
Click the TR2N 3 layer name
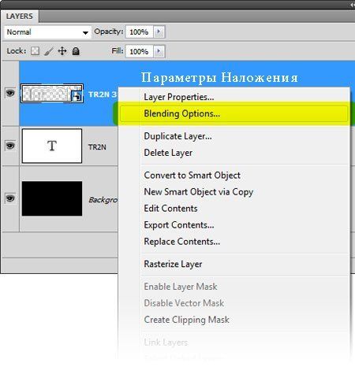(x=102, y=94)
